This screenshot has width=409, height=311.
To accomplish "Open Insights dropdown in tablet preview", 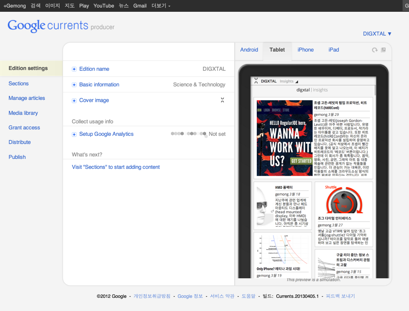I will point(289,81).
